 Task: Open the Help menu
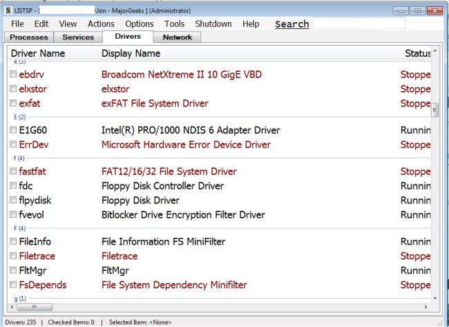(251, 24)
